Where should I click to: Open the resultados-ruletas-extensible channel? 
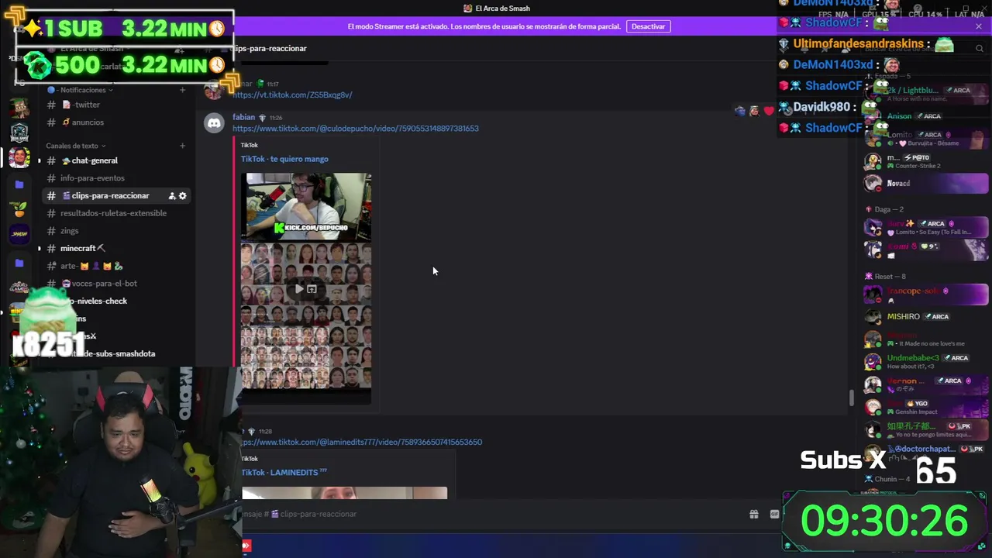coord(115,213)
